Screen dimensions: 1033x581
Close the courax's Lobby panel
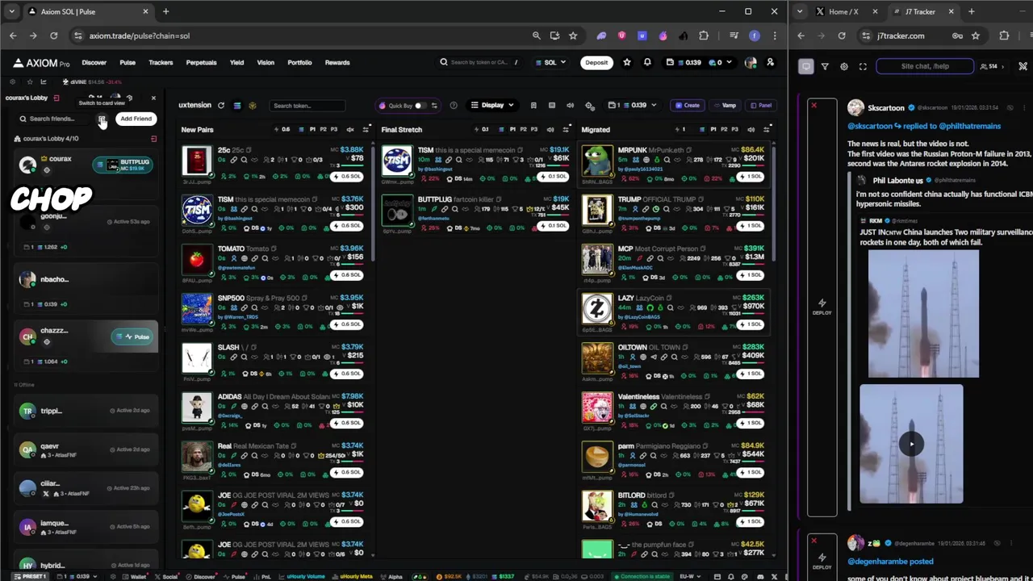pos(153,98)
